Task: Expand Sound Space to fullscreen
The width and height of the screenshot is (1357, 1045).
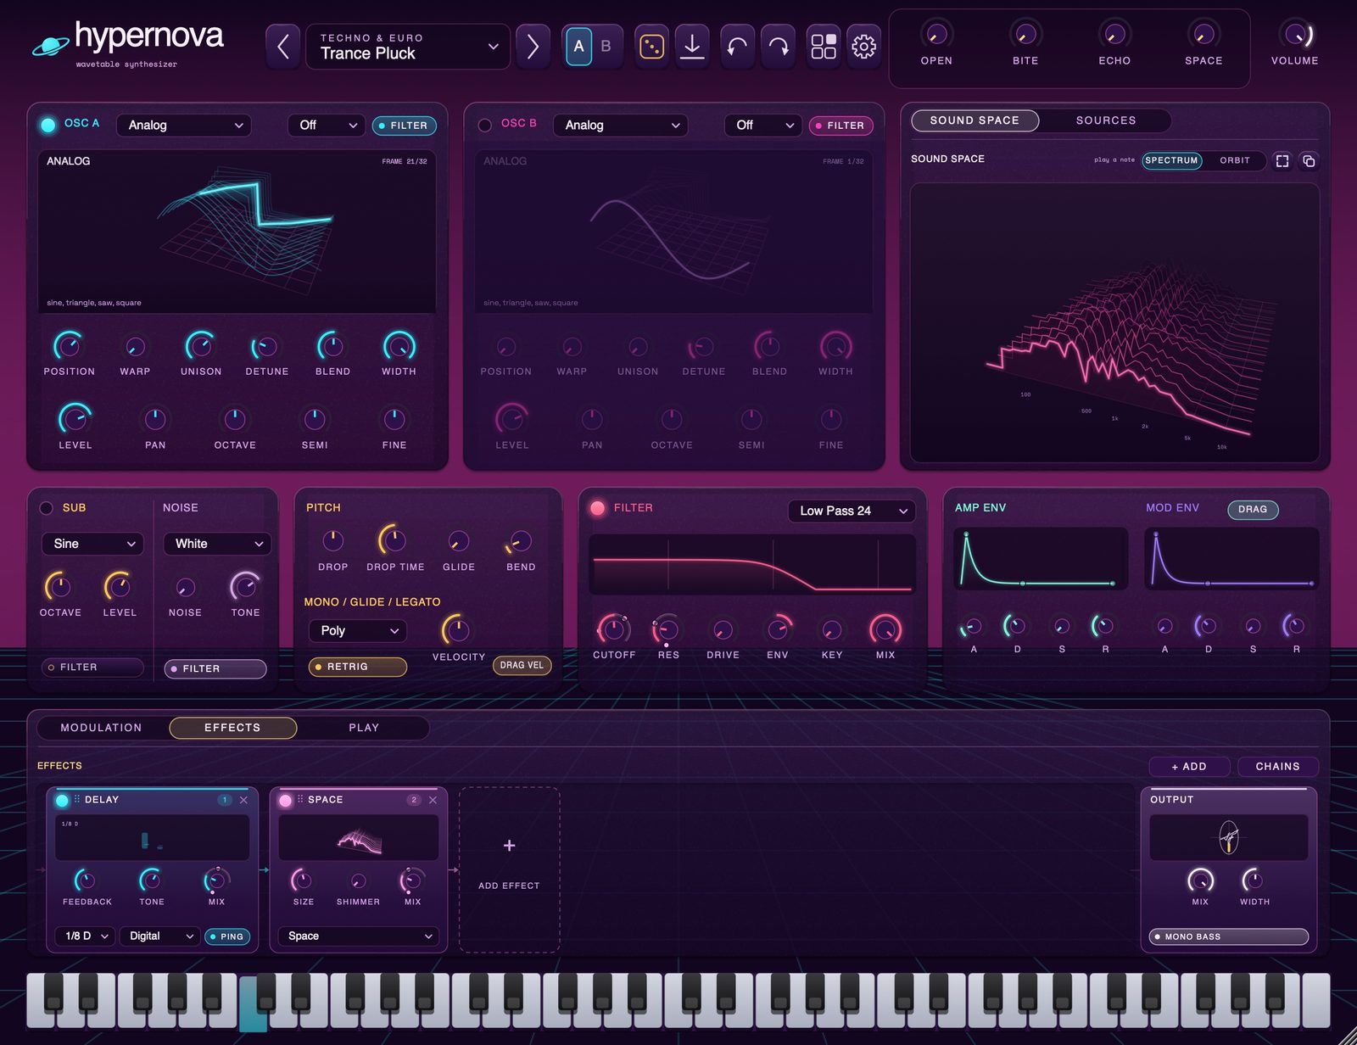Action: [1282, 160]
